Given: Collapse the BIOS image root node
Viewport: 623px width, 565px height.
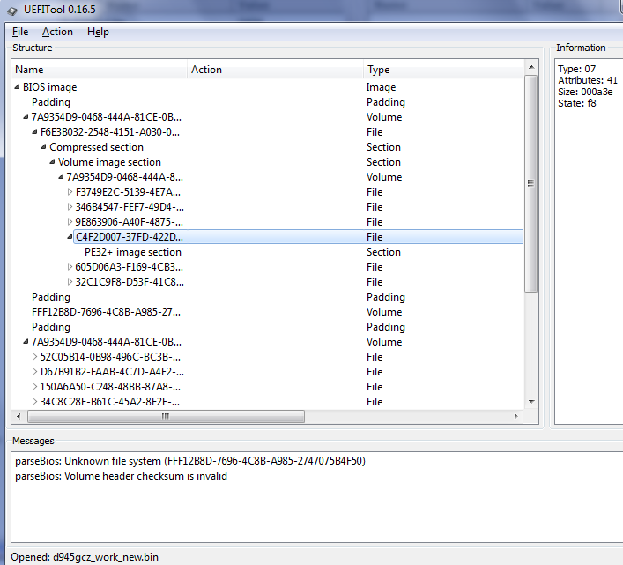Looking at the screenshot, I should [17, 86].
